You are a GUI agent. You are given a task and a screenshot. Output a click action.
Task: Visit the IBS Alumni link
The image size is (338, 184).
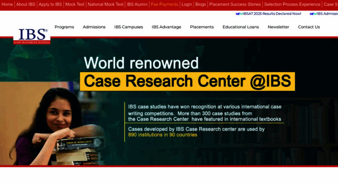click(137, 4)
